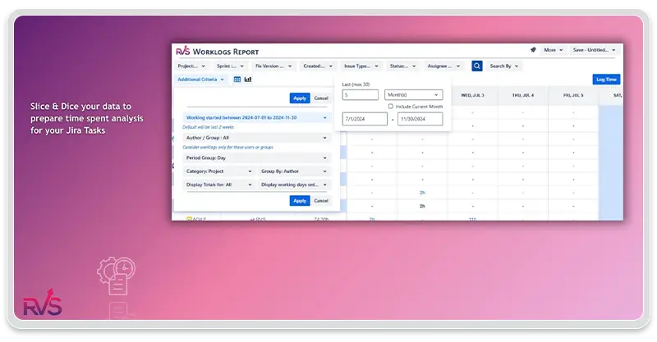Open the Sprint filter dropdown
The height and width of the screenshot is (342, 657).
point(230,66)
